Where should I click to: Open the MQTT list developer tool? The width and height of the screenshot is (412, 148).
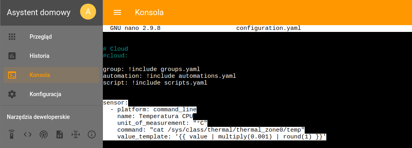[x=76, y=135]
